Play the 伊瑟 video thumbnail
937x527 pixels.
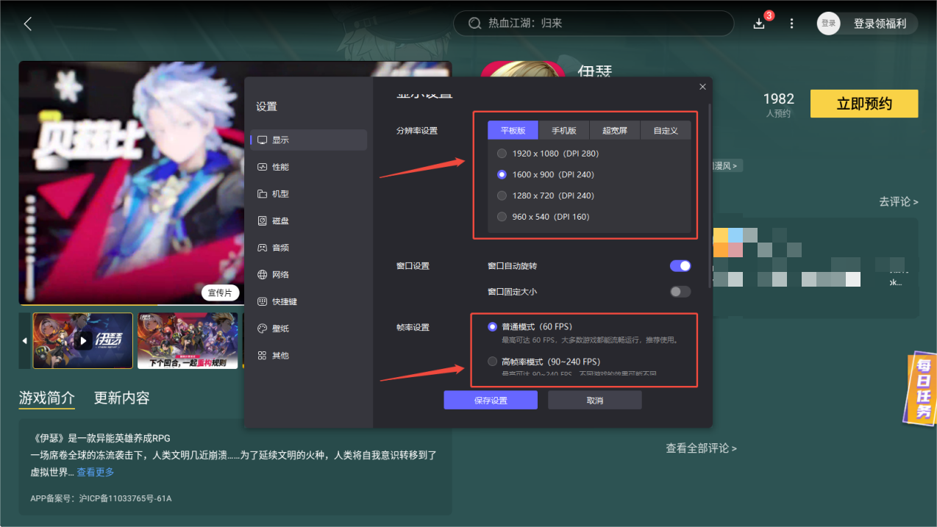pyautogui.click(x=83, y=340)
